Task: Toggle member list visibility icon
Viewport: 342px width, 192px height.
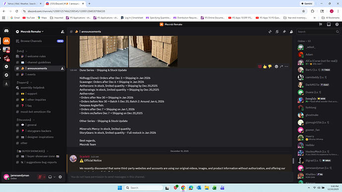Action: tap(291, 32)
